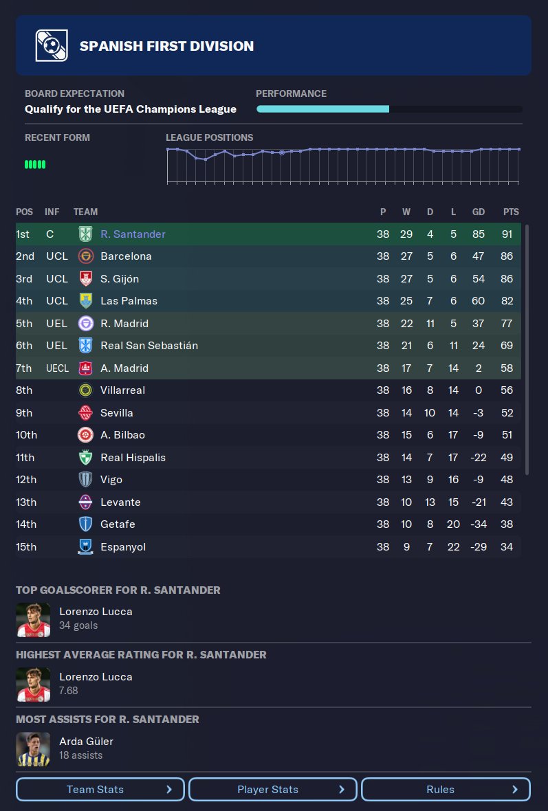548x811 pixels.
Task: Click the Villarreal club badge icon
Action: point(85,390)
